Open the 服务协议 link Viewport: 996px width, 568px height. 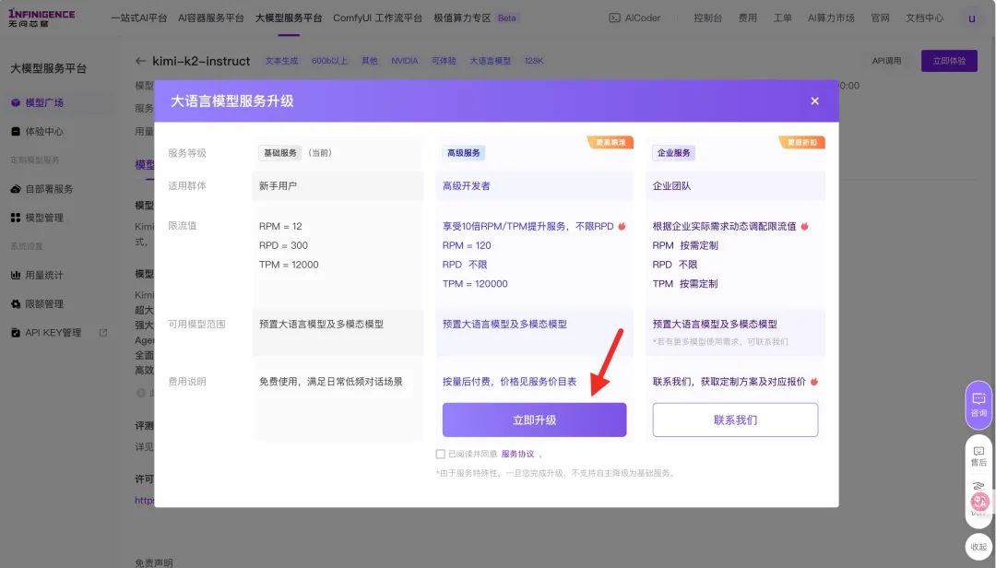[517, 454]
